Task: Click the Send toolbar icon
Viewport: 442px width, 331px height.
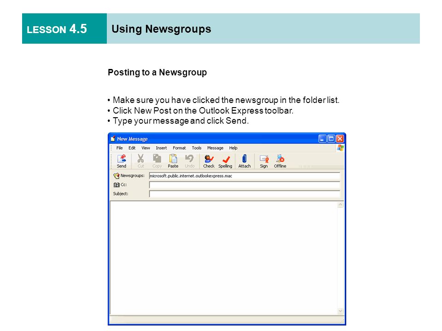Action: (x=122, y=161)
